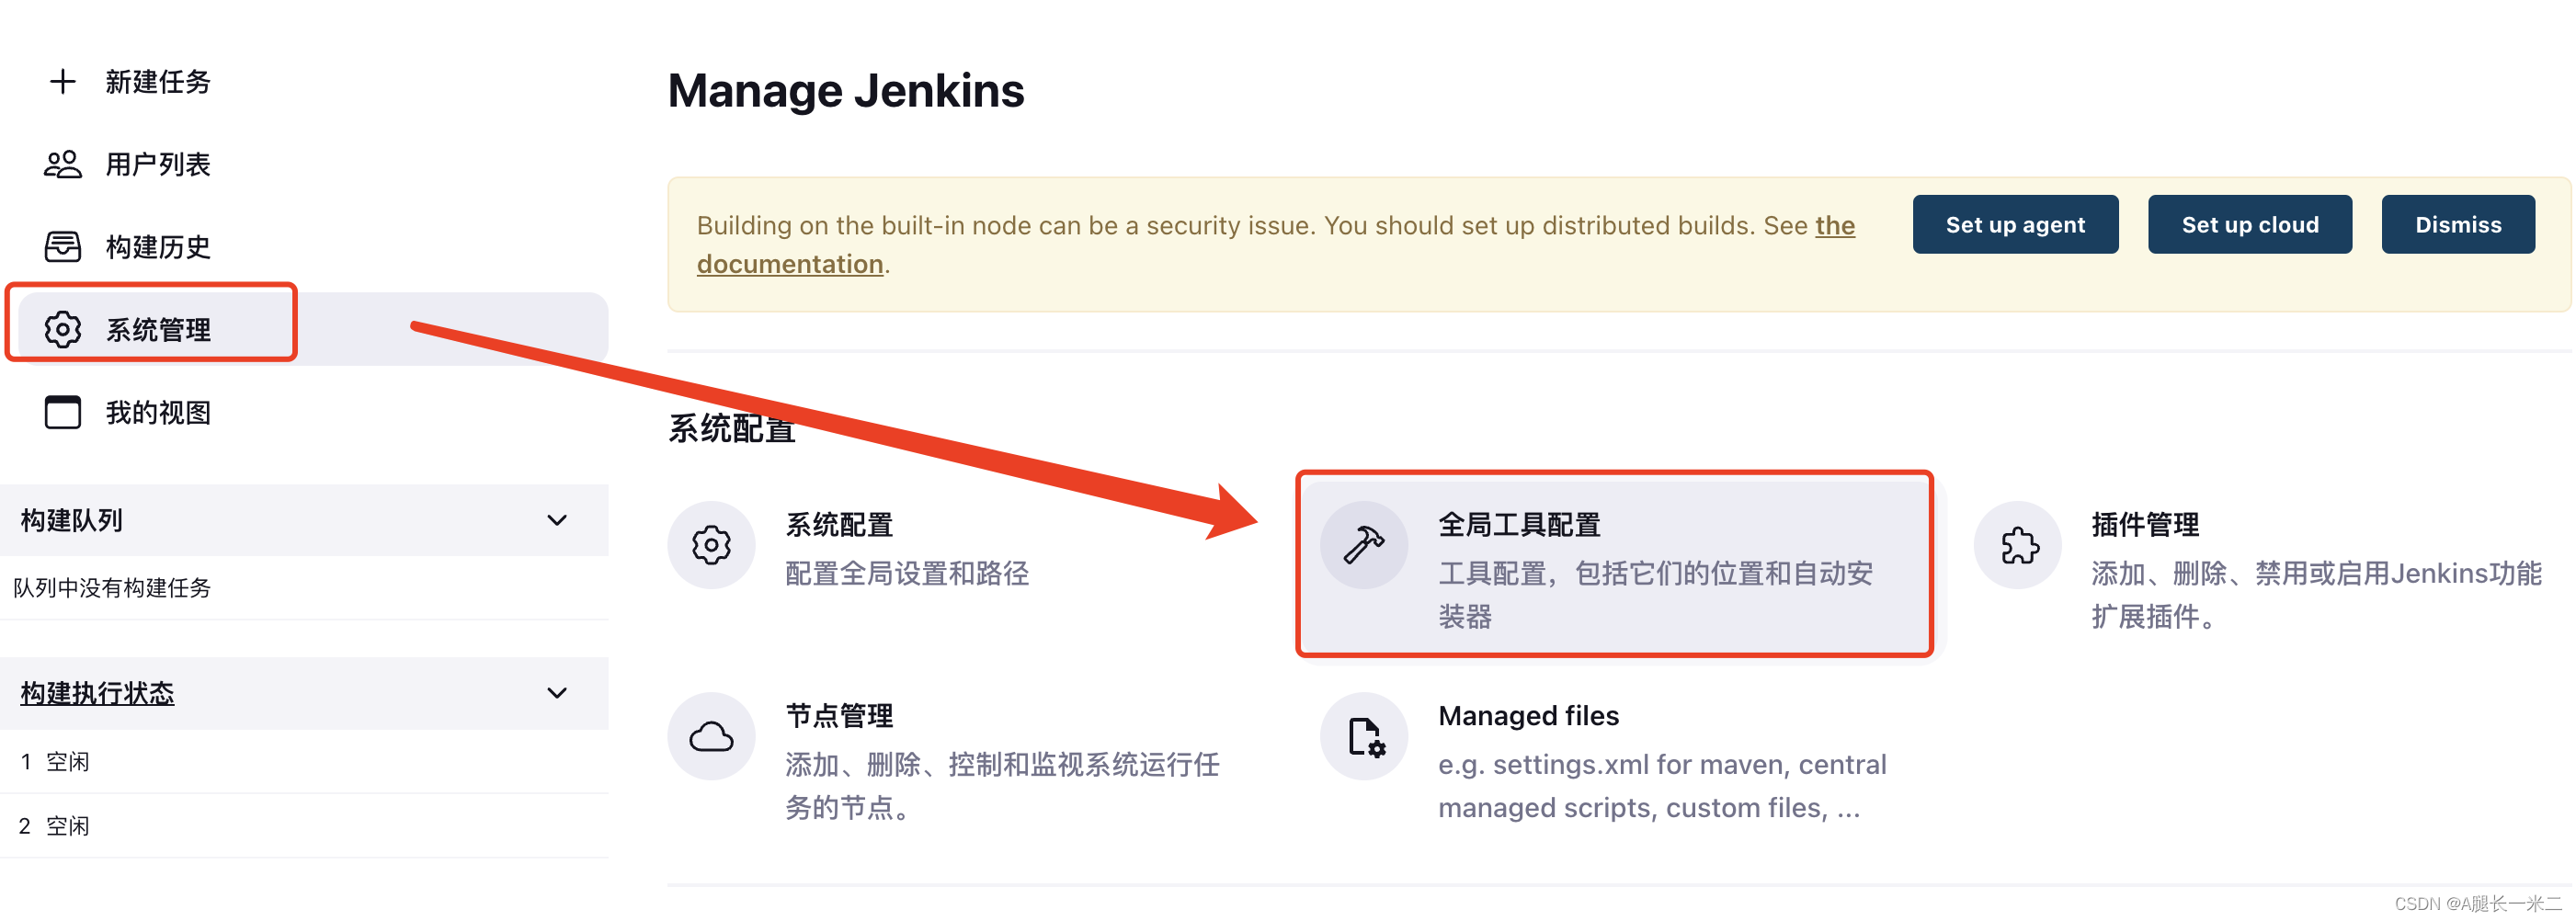Click the 构建历史 inbox icon
Screen dimensions: 2576x921
[x=62, y=246]
